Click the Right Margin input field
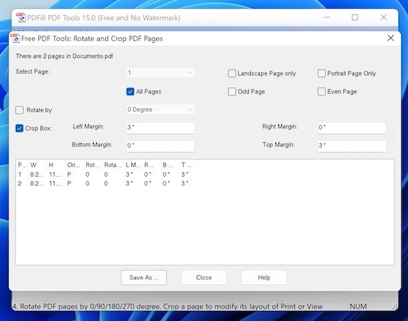Image resolution: width=408 pixels, height=321 pixels. tap(352, 128)
